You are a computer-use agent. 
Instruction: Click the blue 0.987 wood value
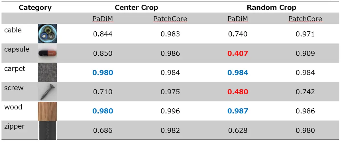[x=238, y=111]
